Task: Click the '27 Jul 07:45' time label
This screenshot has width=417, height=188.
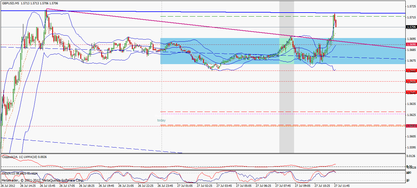Action: click(x=283, y=186)
